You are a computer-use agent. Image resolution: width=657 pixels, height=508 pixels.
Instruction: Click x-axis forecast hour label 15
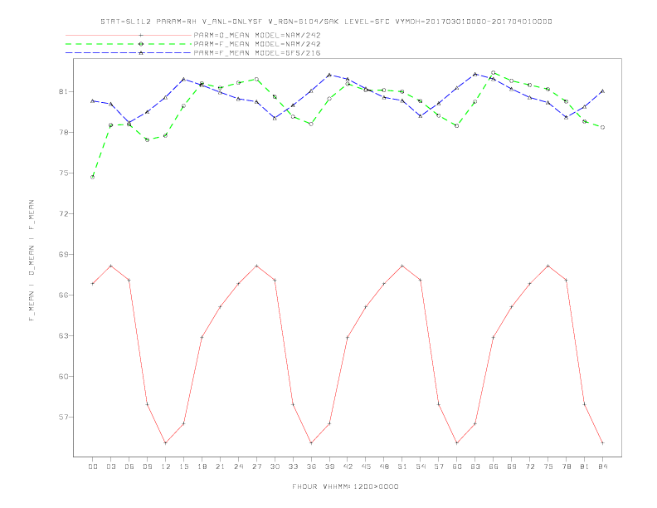point(183,466)
